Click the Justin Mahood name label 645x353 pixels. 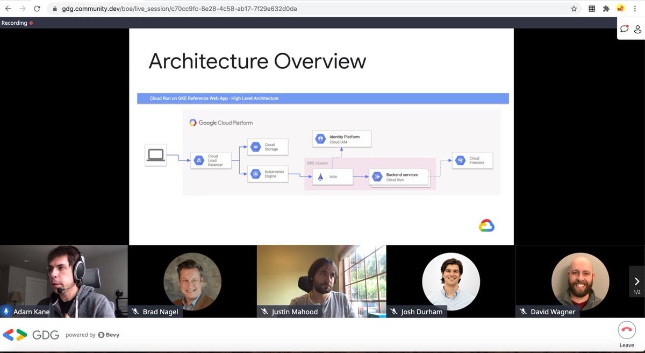tap(295, 312)
